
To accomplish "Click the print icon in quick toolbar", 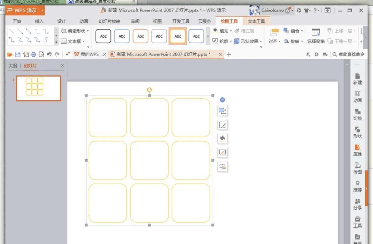I will [x=34, y=54].
